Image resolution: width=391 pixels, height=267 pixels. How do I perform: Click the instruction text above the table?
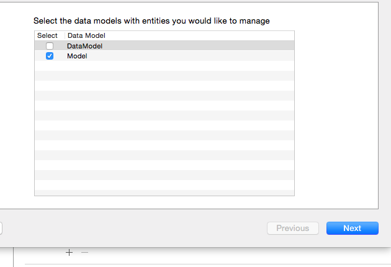[151, 21]
